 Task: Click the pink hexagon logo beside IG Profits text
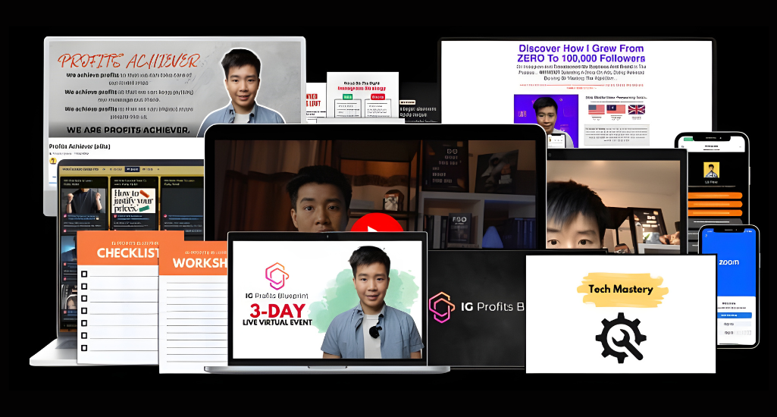(x=441, y=307)
